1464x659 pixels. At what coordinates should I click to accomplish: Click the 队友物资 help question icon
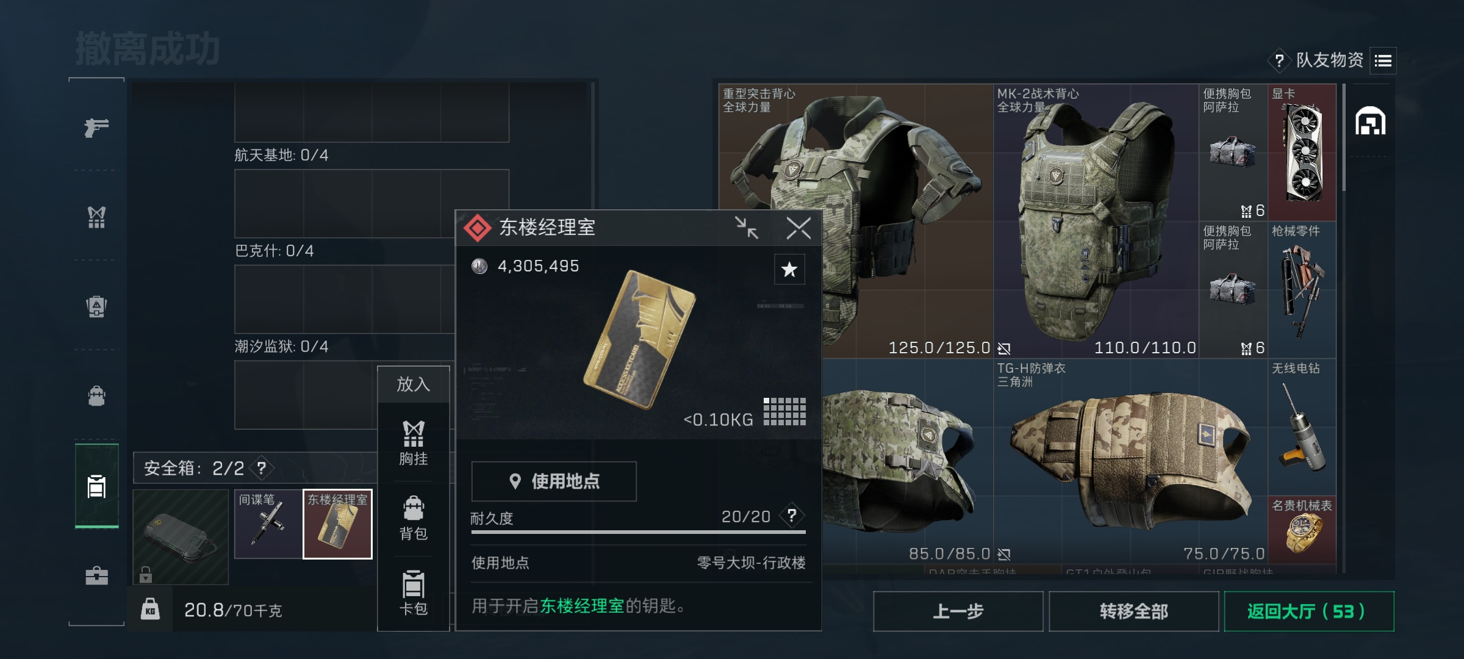(1279, 60)
